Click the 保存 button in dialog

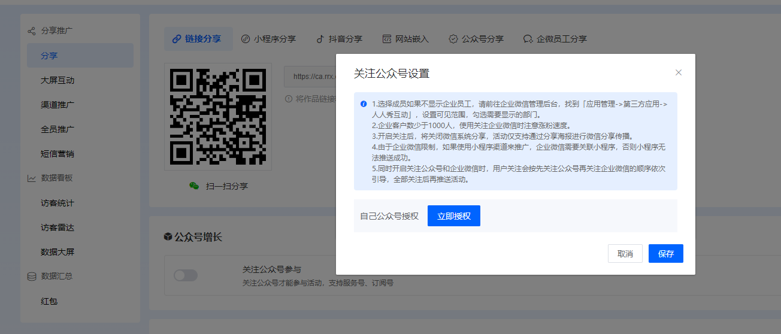click(665, 254)
